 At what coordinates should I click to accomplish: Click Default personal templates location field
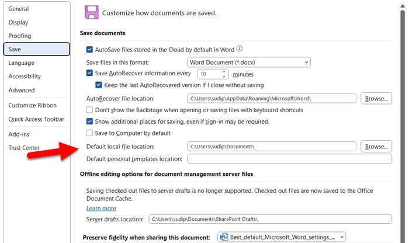[x=289, y=159]
